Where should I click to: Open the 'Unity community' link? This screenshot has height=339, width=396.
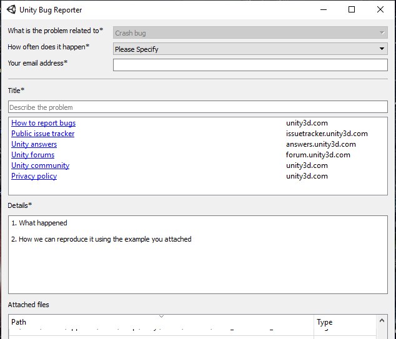tap(41, 165)
